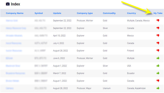Open company name link in April 10, 2022 row
Viewport: 164px width, 93px height.
14,36
